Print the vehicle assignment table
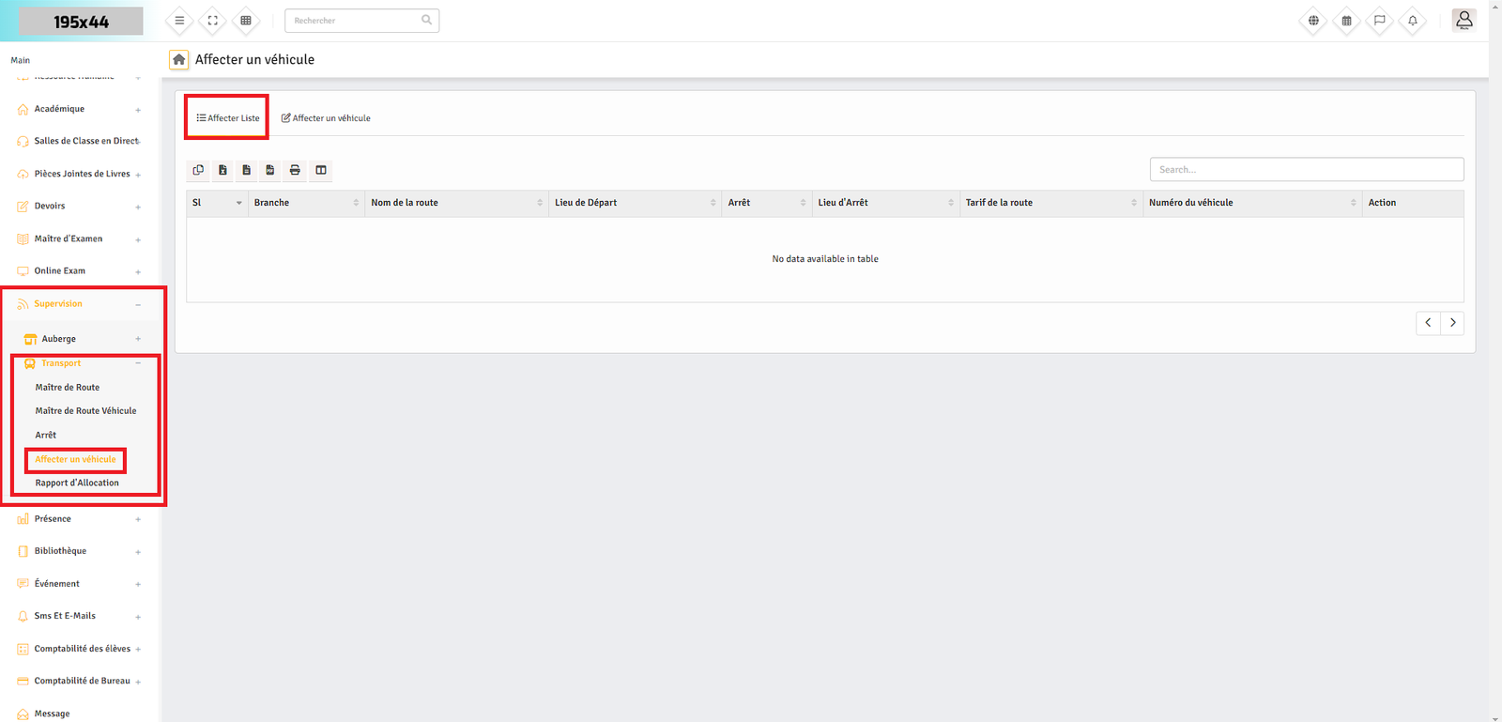Image resolution: width=1502 pixels, height=722 pixels. point(295,170)
